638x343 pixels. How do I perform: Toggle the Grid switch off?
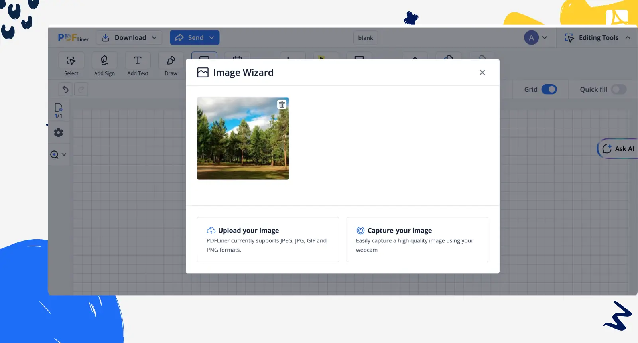point(549,89)
